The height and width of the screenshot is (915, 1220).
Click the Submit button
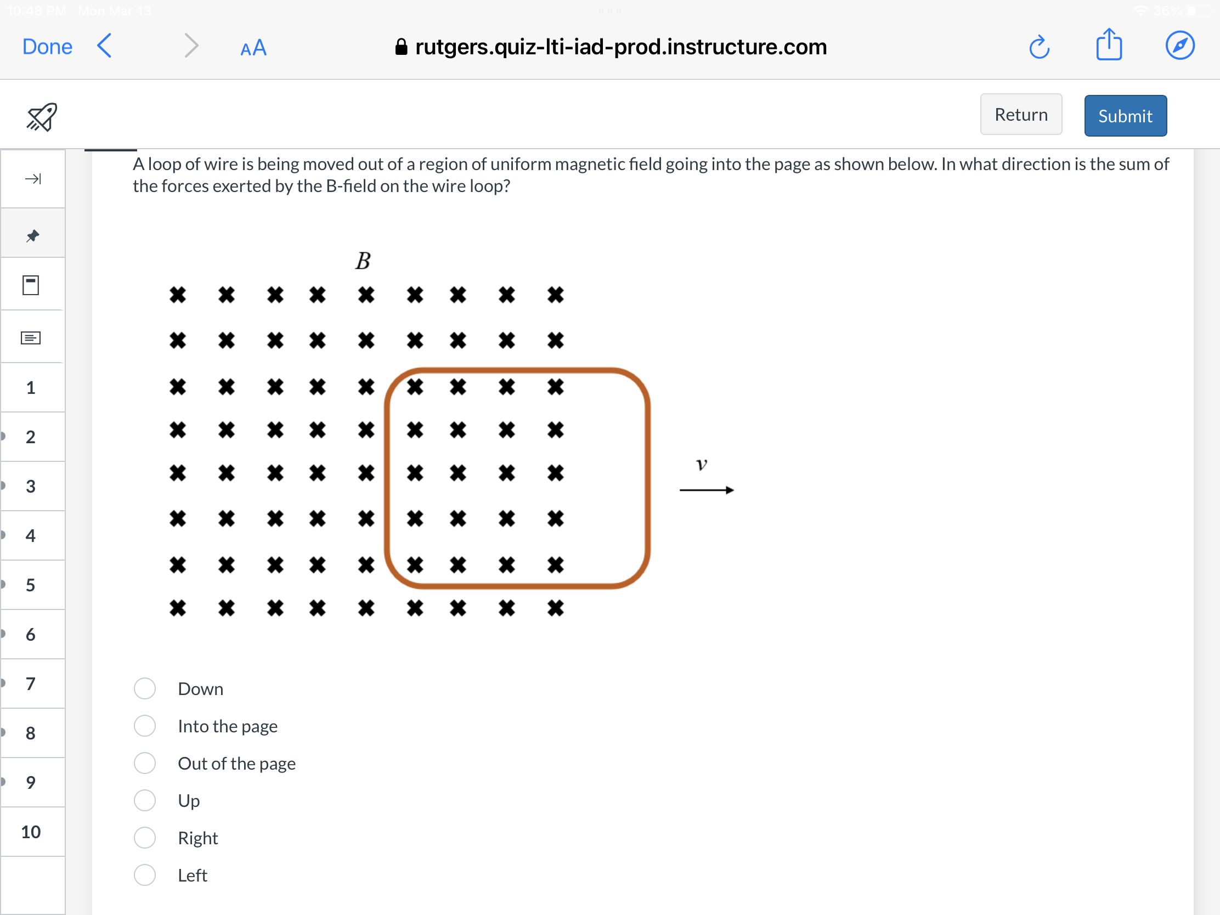(1125, 116)
